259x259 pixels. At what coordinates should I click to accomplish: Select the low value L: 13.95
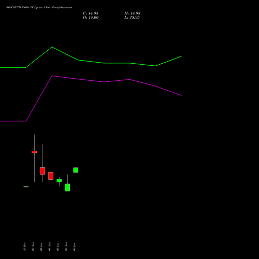pyautogui.click(x=132, y=18)
